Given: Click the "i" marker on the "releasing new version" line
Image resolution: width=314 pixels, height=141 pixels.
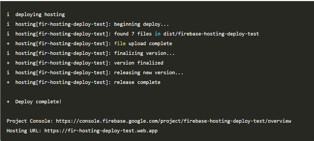Looking at the screenshot, I should pyautogui.click(x=8, y=73).
